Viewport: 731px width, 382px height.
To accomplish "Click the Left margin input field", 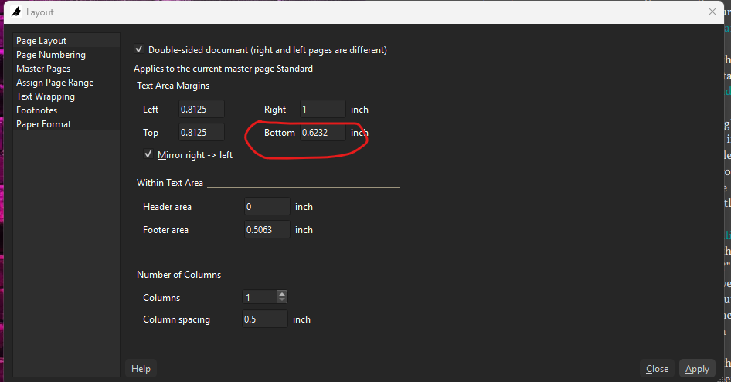I will tap(201, 110).
